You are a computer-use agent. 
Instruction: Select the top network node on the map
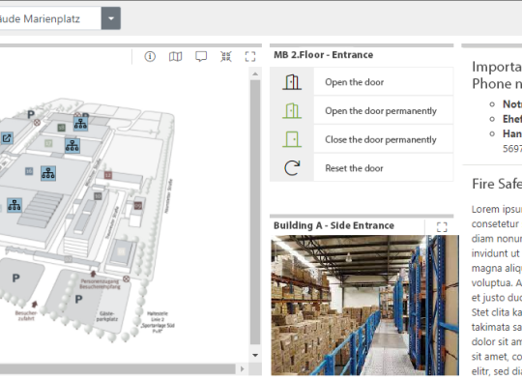80,124
